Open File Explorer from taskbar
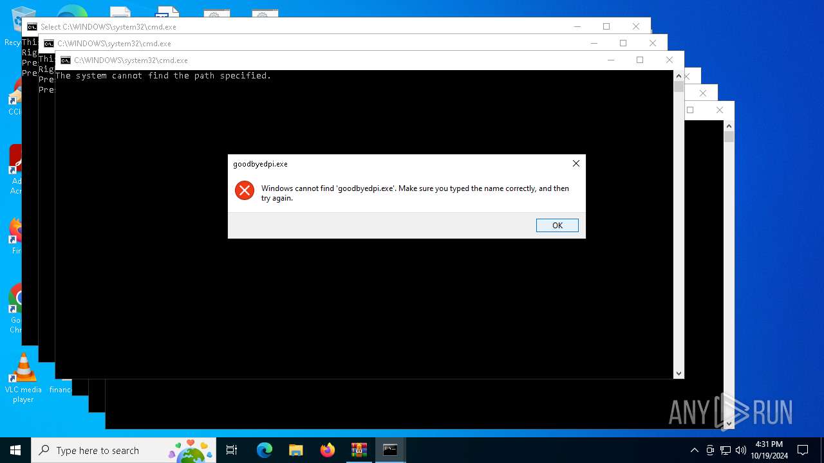This screenshot has width=824, height=463. pos(295,450)
